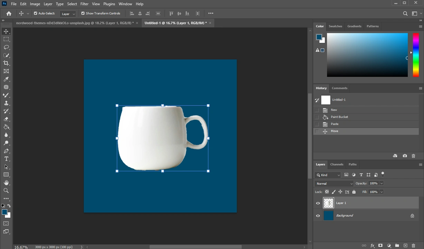Toggle Show Transform Controls checkbox

[x=83, y=13]
